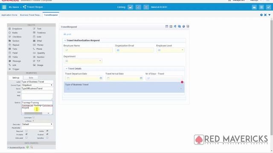Add a Section control from palette
Screen dimensions: 273x153
tap(14, 41)
